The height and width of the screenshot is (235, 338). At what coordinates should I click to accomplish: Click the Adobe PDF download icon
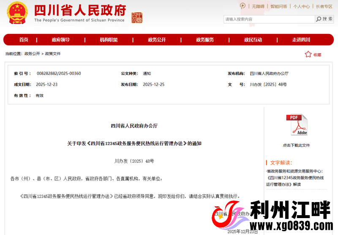297,124
